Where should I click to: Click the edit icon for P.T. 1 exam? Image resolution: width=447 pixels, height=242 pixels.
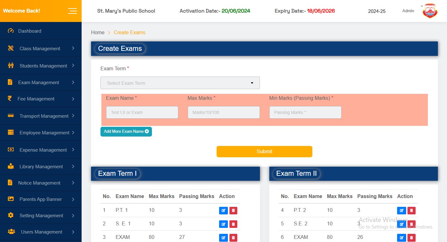tap(223, 210)
